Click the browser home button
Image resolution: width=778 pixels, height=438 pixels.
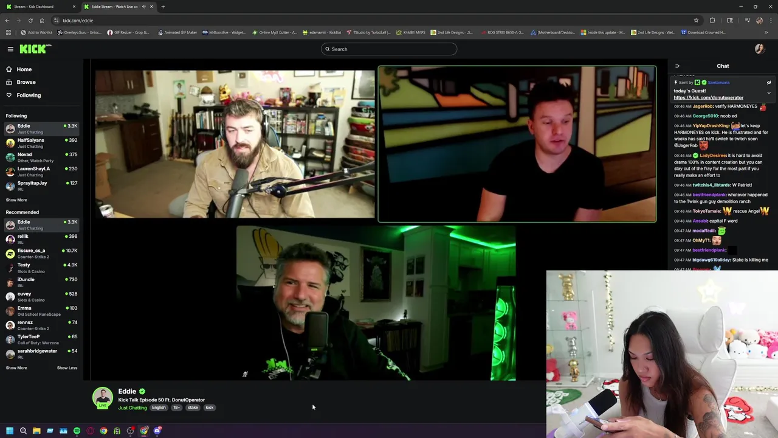click(x=42, y=20)
